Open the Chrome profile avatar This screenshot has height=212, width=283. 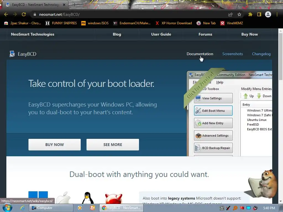point(268,14)
